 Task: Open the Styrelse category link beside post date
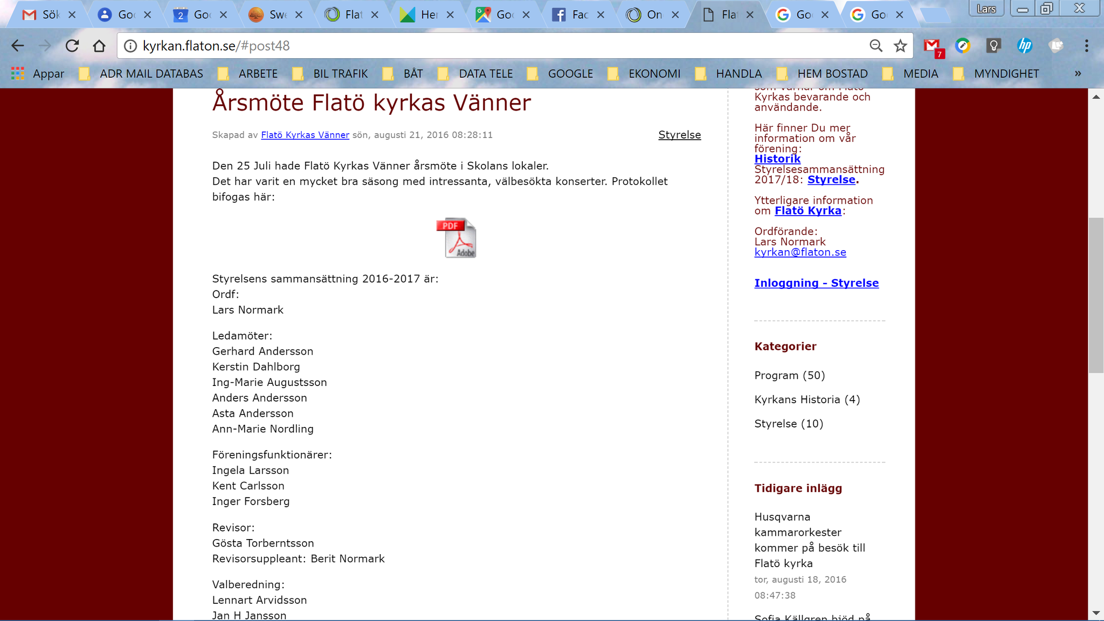[679, 135]
